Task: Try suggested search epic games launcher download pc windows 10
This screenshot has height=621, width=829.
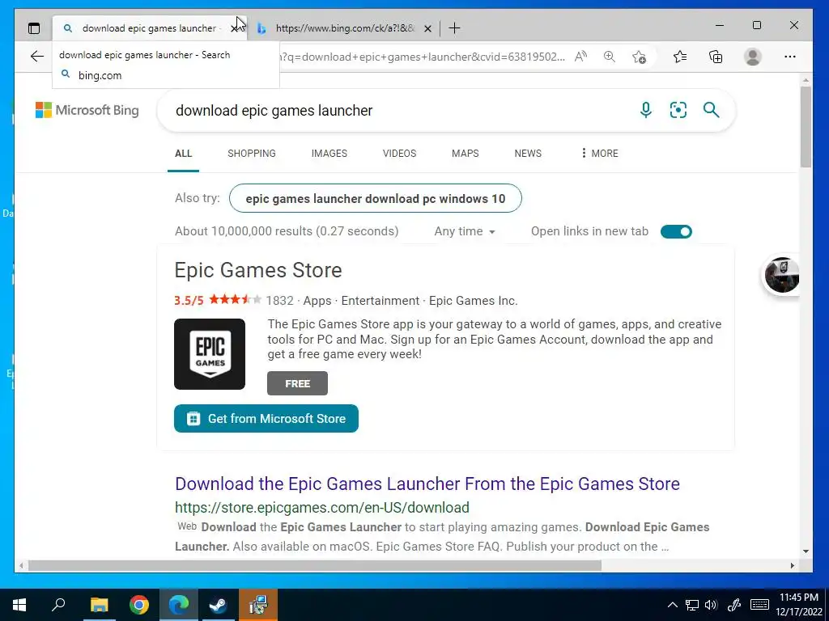Action: (376, 199)
